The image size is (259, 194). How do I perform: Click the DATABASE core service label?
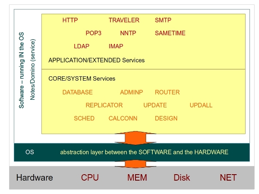click(78, 92)
